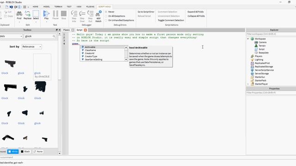This screenshot has width=296, height=166.
Task: Undock the Toolbox panel
Action: [x=56, y=30]
